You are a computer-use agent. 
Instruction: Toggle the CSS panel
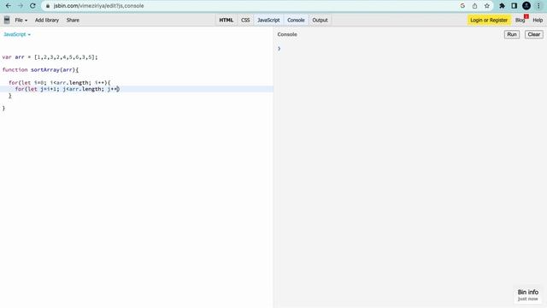[245, 21]
